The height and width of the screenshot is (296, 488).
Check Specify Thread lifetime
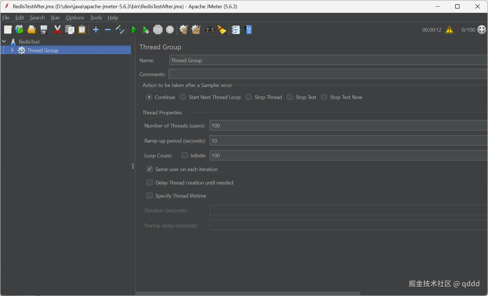point(150,195)
